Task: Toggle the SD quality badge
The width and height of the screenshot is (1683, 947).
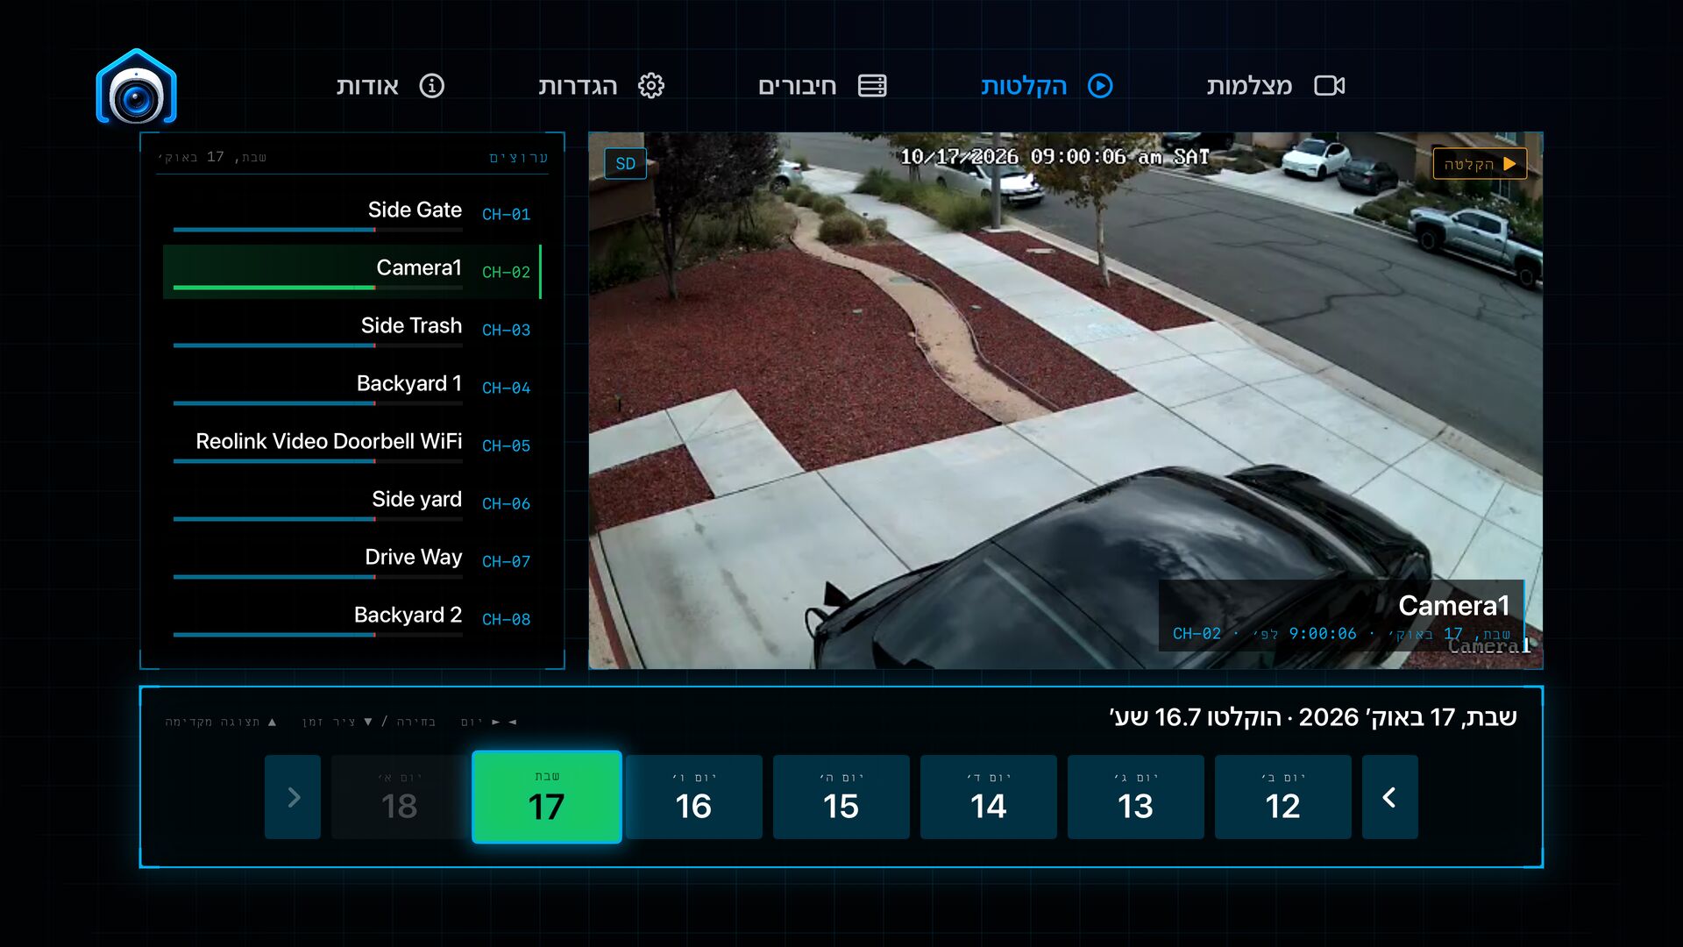Action: click(625, 164)
